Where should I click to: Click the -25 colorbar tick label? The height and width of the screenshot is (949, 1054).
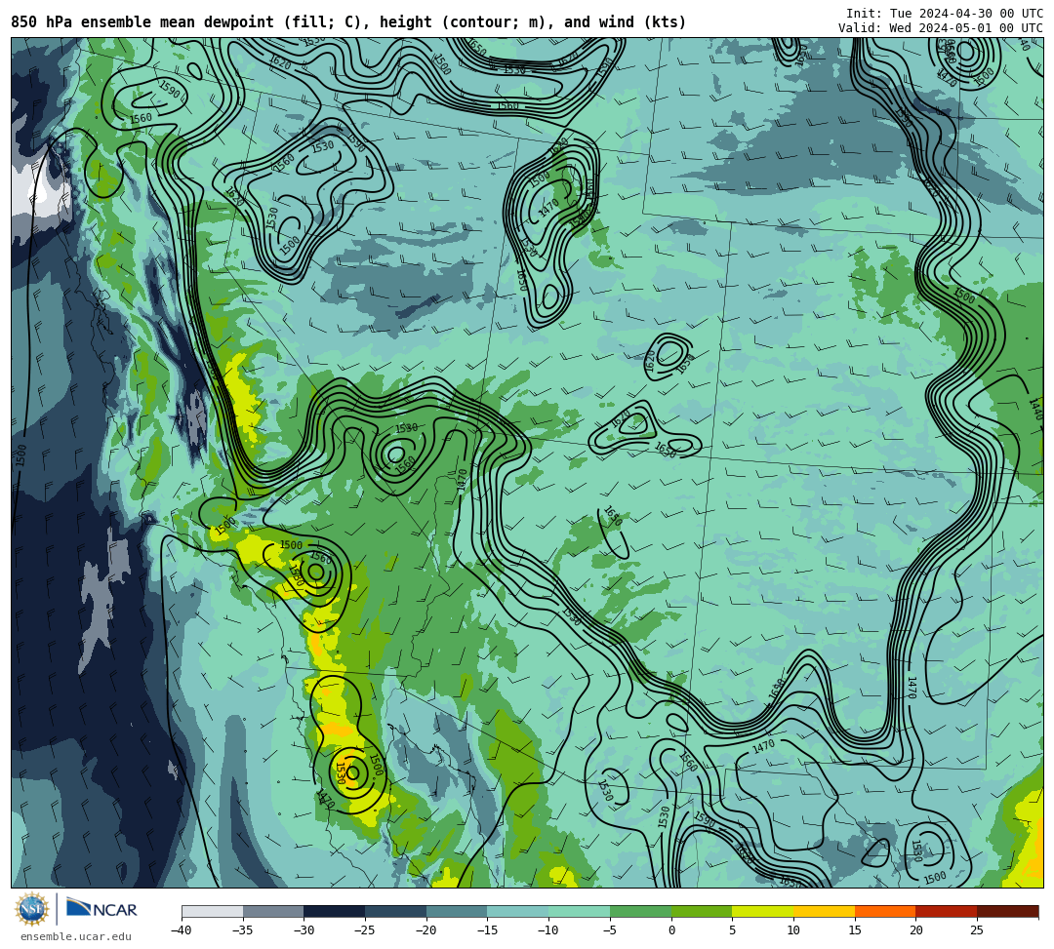click(365, 930)
